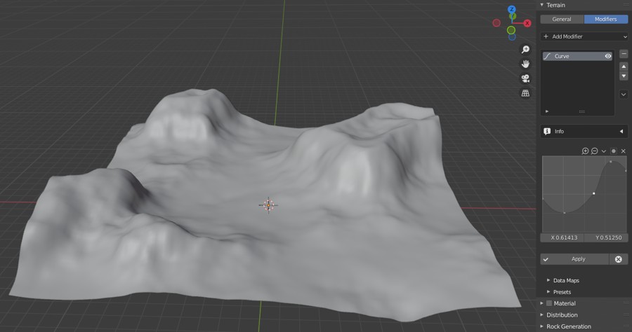Toggle Curve modifier visibility eye
632x332 pixels.
(608, 56)
